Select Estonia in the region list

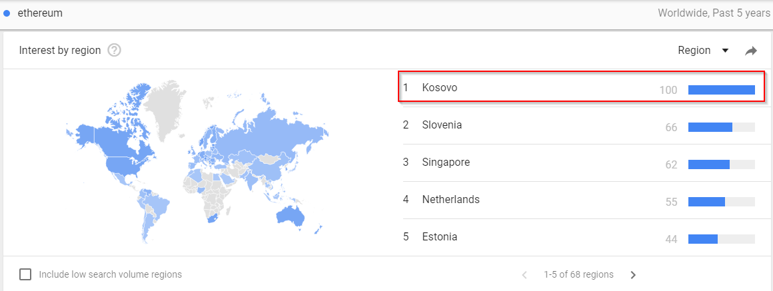pos(579,237)
